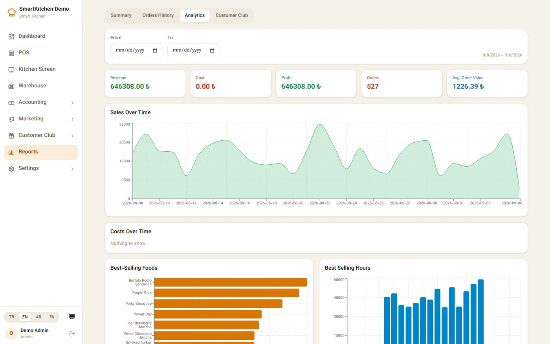Click the To date input field
Image resolution: width=550 pixels, height=344 pixels.
pos(194,50)
